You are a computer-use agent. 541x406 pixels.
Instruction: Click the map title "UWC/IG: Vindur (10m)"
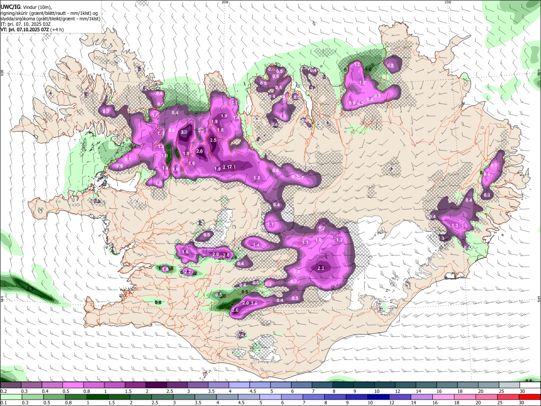coord(26,7)
